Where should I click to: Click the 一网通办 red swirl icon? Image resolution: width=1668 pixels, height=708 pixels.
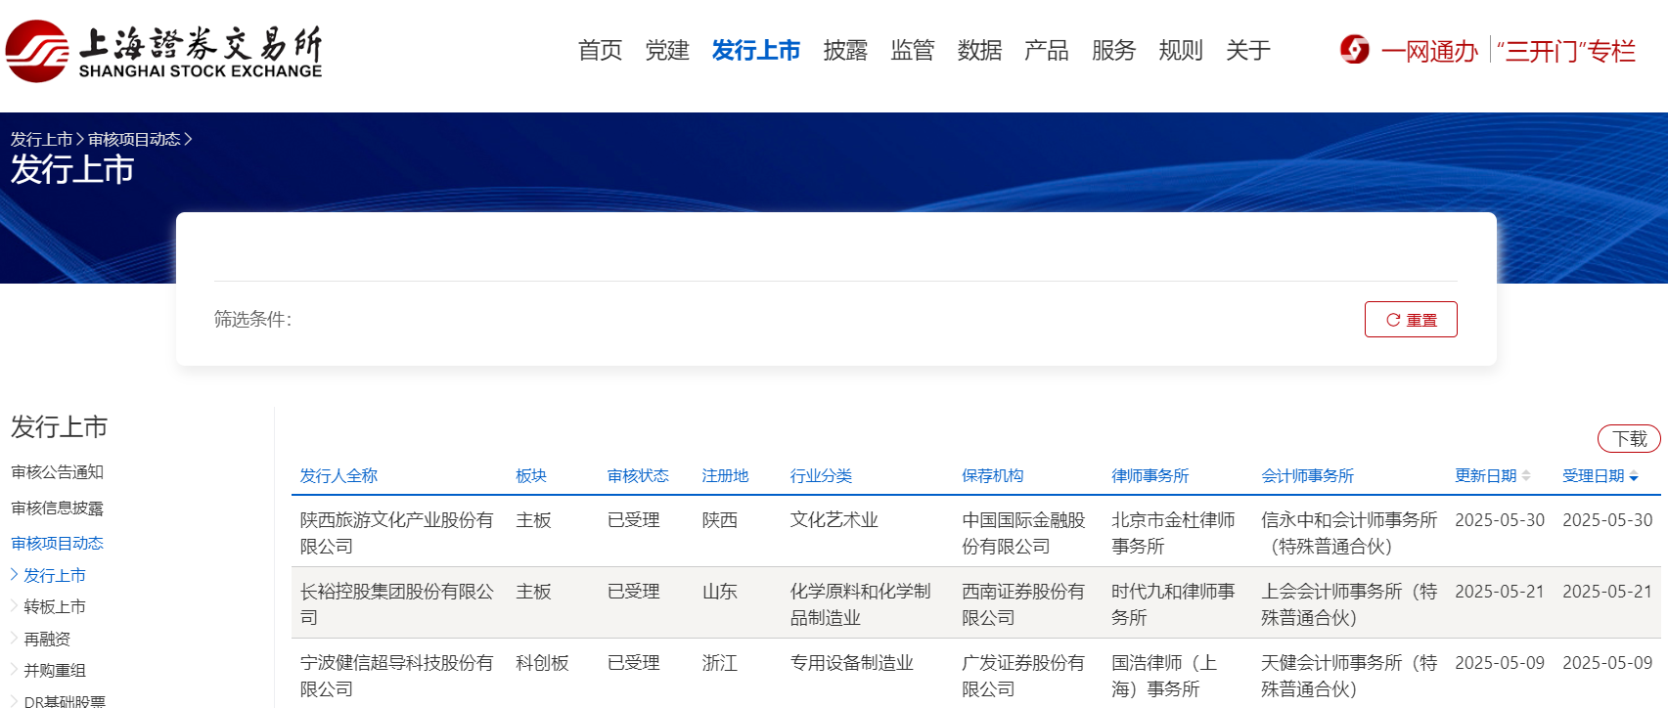coord(1355,50)
